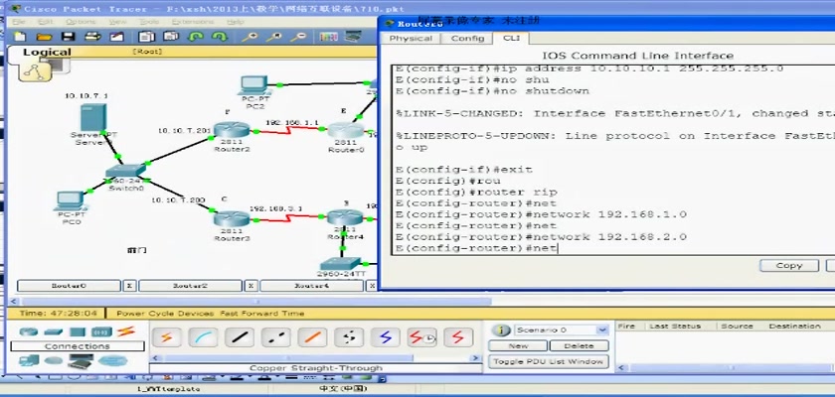
Task: Pick the Serial DCE cable with clock
Action: (x=421, y=336)
